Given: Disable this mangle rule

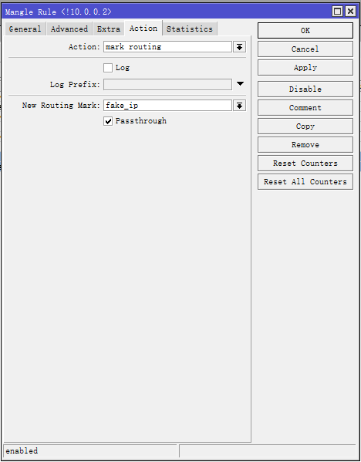Looking at the screenshot, I should point(305,89).
